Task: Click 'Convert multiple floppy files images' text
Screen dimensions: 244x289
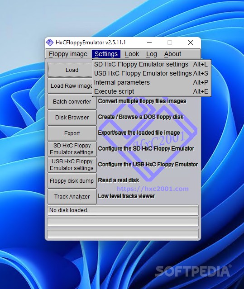Action: tap(142, 101)
